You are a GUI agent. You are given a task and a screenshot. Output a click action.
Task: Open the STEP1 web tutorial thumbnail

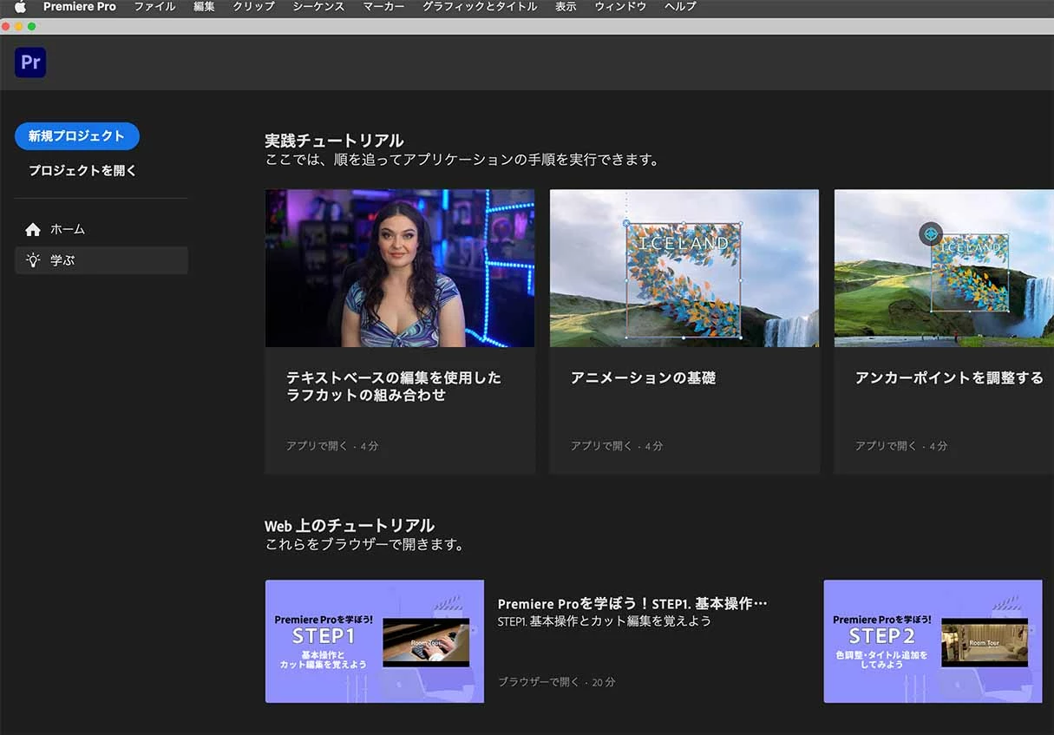coord(375,641)
